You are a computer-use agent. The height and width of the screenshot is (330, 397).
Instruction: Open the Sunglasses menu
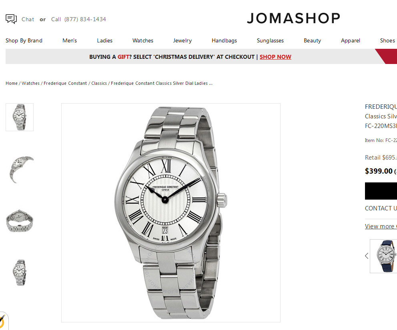coord(270,40)
